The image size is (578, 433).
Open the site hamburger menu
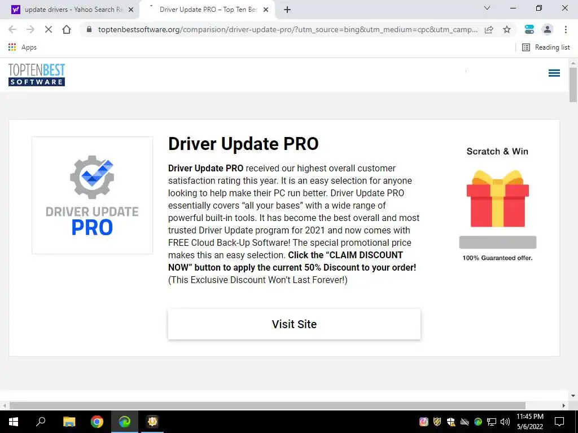554,73
